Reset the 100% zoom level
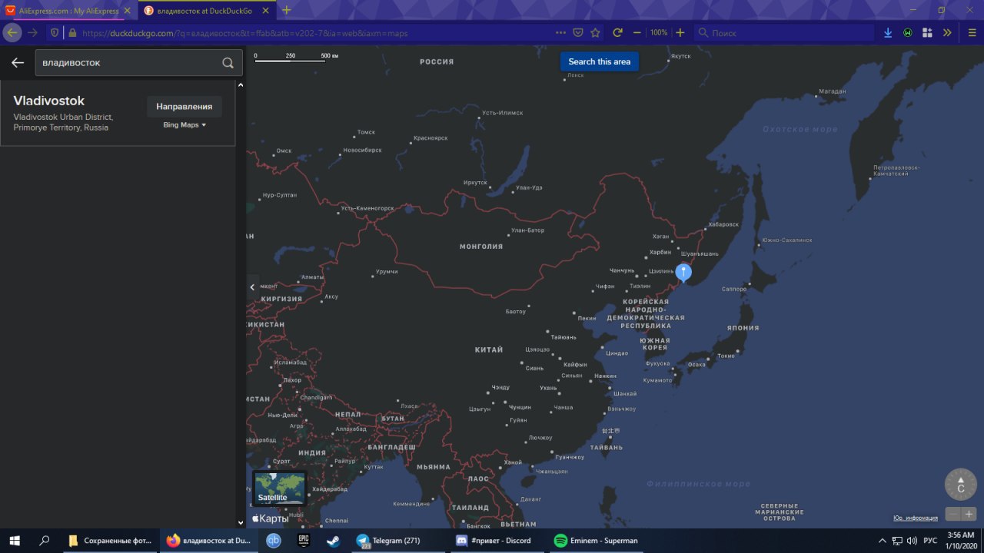 click(659, 33)
